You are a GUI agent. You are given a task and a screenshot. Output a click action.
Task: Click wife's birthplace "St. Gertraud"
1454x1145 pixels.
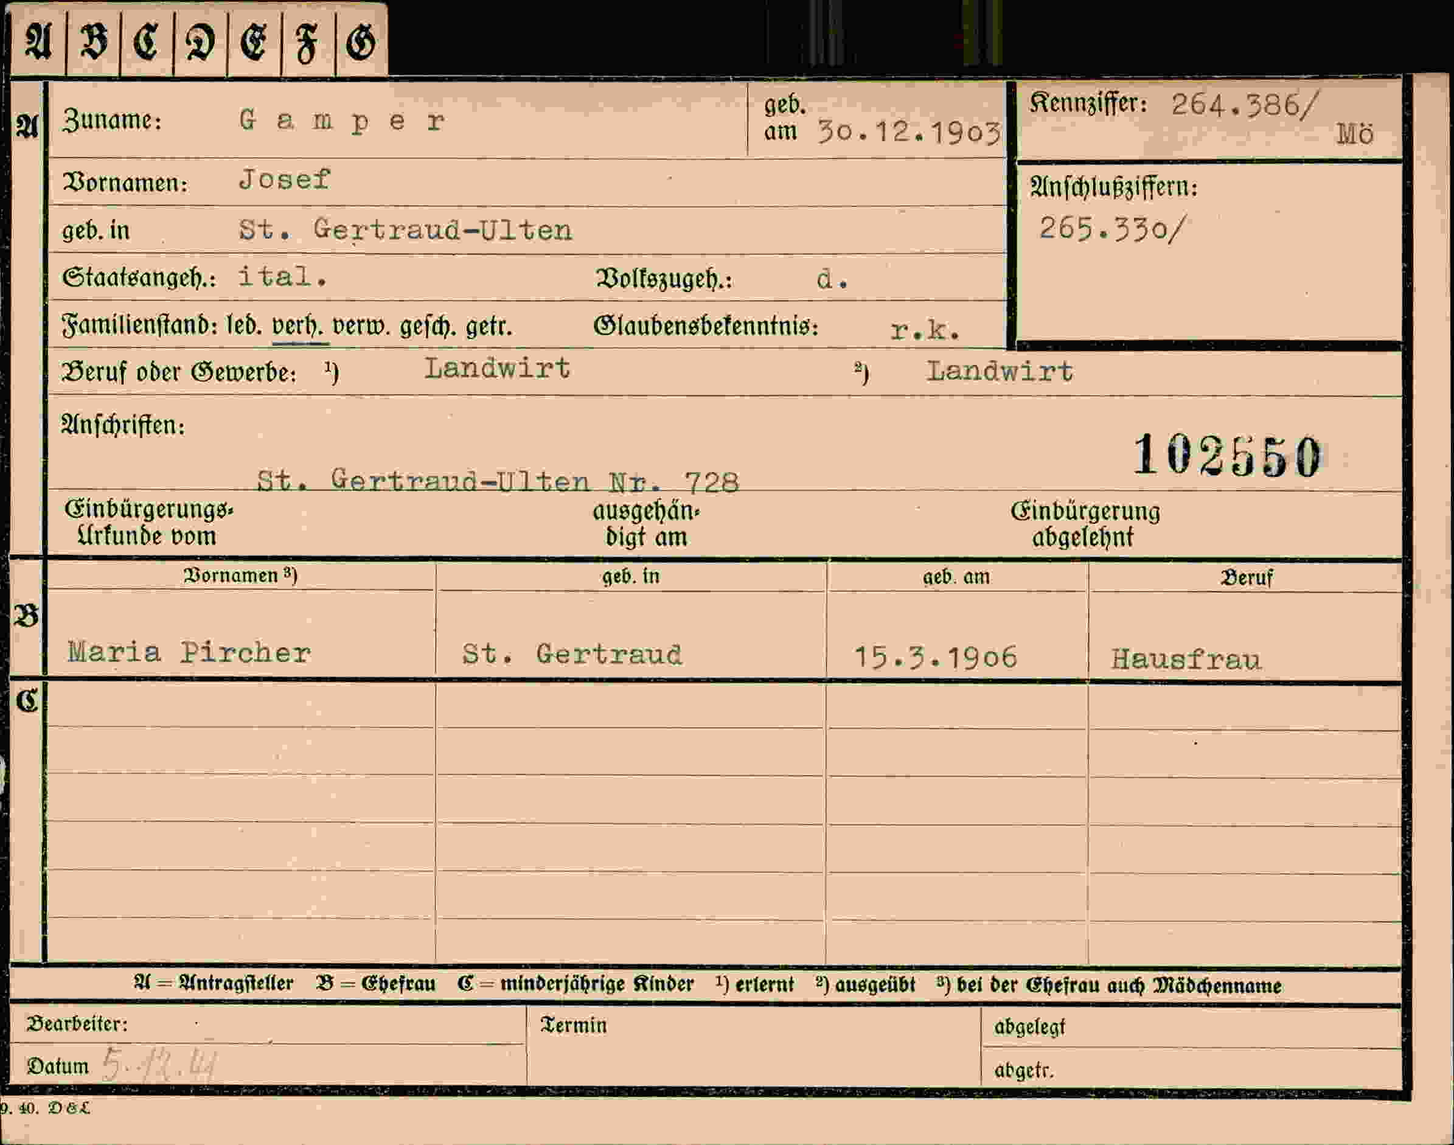(572, 653)
